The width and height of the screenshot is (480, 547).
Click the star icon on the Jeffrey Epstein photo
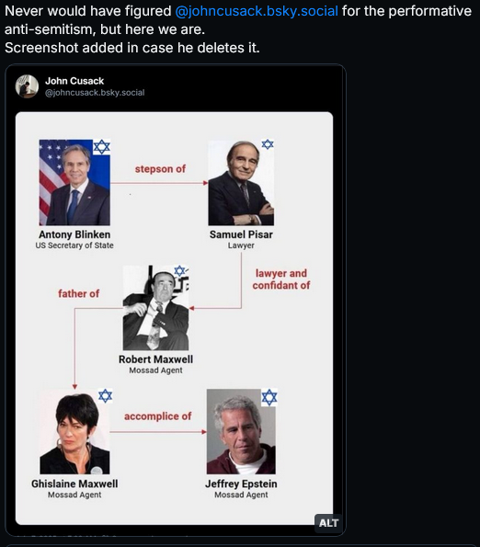[269, 397]
